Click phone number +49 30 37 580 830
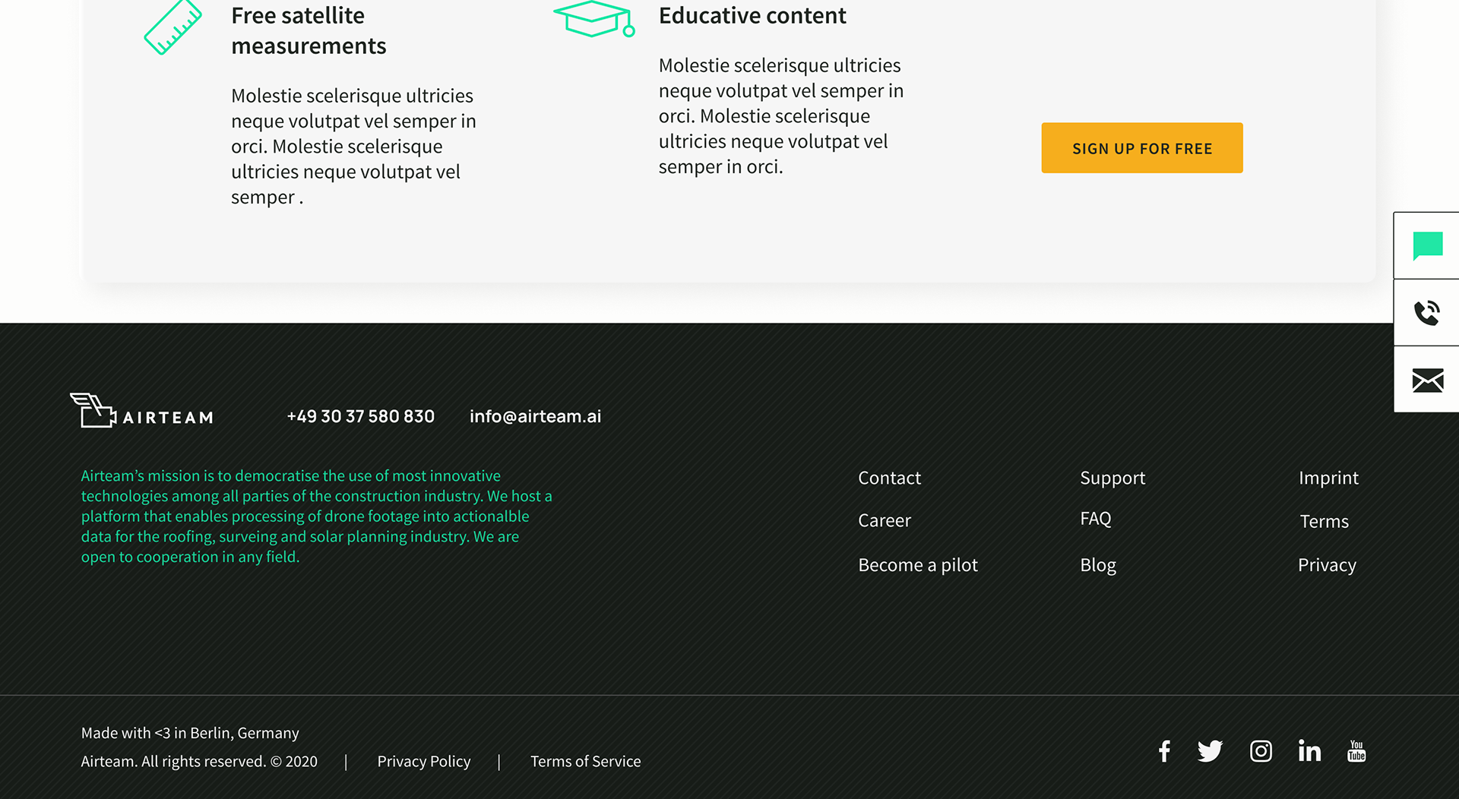Viewport: 1459px width, 799px height. coord(360,416)
